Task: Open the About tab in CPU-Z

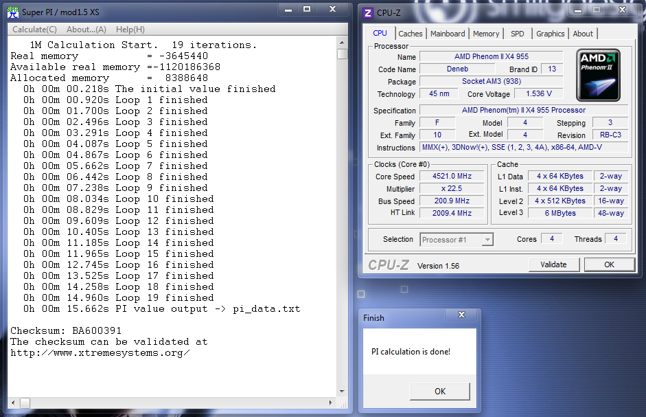Action: pyautogui.click(x=583, y=34)
